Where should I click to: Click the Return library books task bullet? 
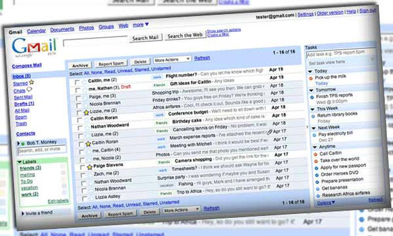tap(313, 117)
